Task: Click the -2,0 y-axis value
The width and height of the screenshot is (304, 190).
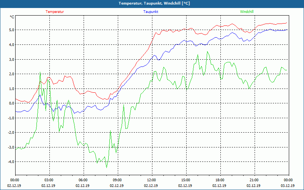Action: (11, 132)
